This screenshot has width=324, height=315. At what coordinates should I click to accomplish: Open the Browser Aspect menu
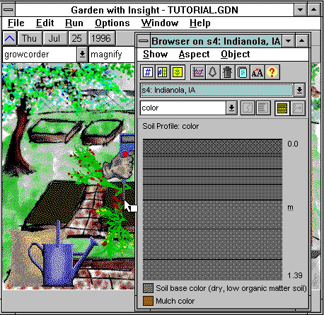click(x=194, y=55)
